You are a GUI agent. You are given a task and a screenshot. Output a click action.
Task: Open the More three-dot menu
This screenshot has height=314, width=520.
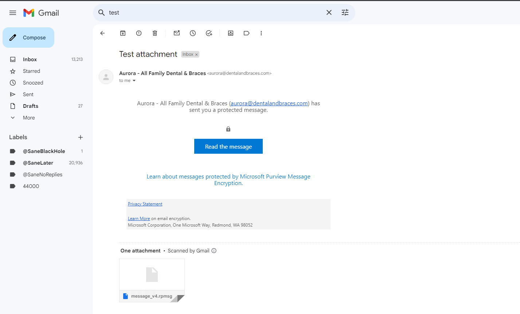pos(261,33)
